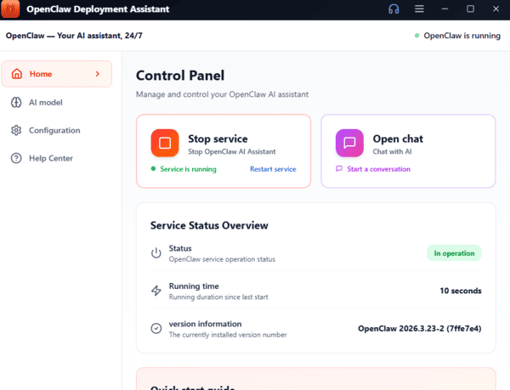The width and height of the screenshot is (510, 390).
Task: Click the headset support icon in title bar
Action: point(394,8)
